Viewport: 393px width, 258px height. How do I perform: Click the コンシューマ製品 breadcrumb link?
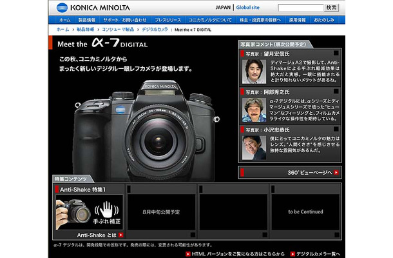click(x=118, y=30)
